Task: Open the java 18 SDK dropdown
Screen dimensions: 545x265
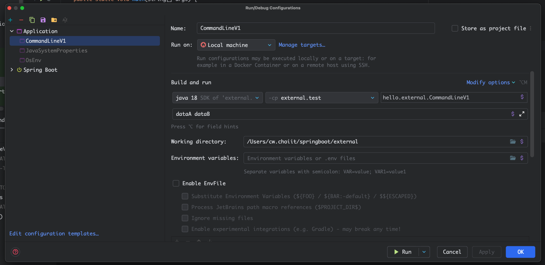Action: [x=217, y=98]
